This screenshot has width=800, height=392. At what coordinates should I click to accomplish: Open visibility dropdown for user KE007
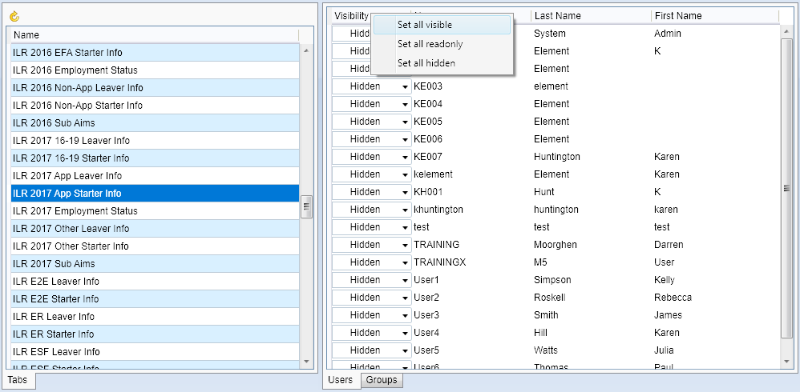click(x=404, y=157)
